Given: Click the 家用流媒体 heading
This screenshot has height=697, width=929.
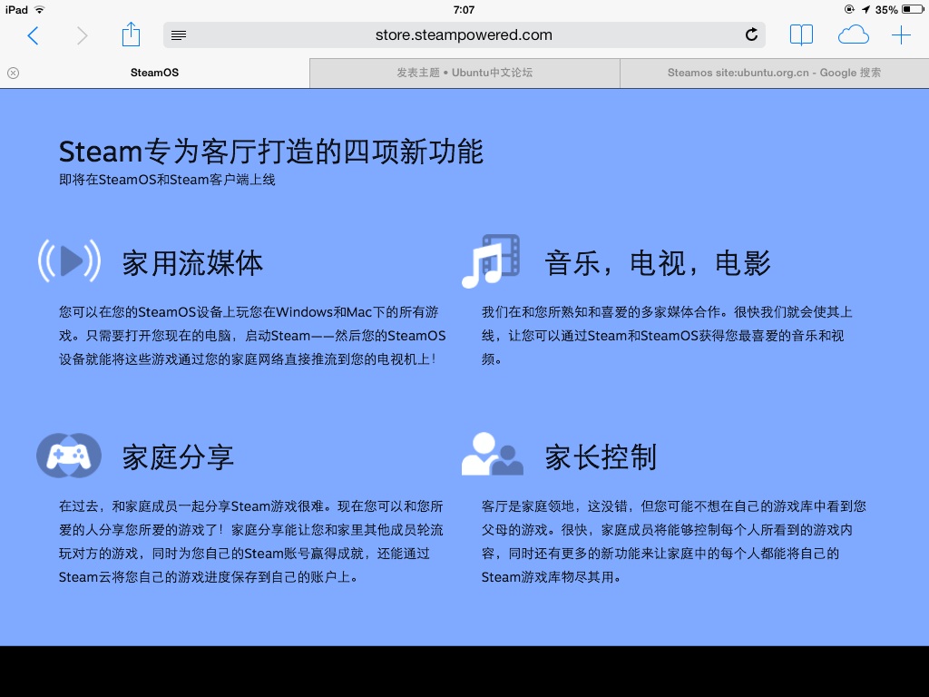Looking at the screenshot, I should (x=192, y=263).
